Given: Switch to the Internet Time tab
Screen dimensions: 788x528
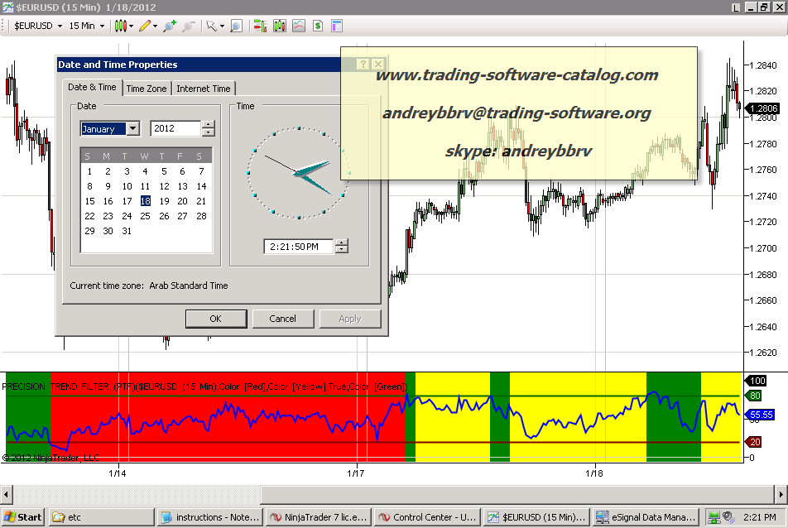Looking at the screenshot, I should point(204,89).
